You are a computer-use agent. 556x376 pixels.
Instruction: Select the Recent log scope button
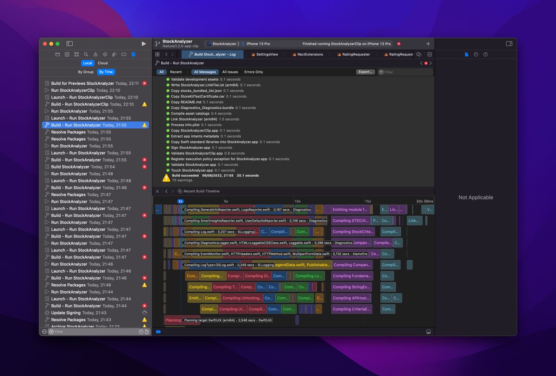tap(176, 72)
